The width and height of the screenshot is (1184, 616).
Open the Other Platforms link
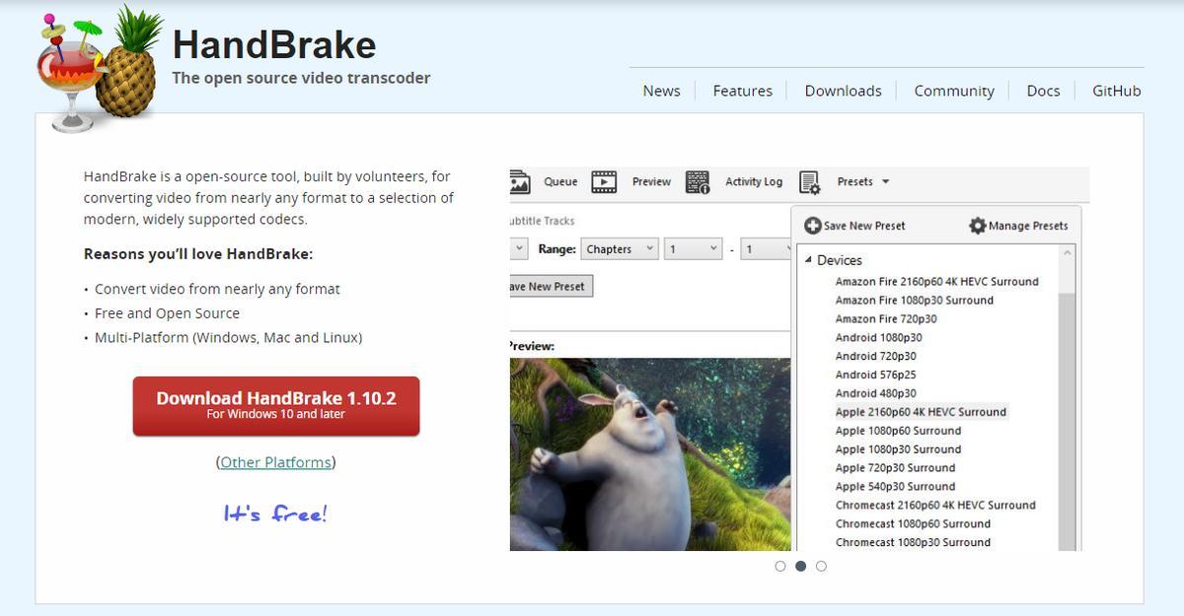click(x=275, y=462)
